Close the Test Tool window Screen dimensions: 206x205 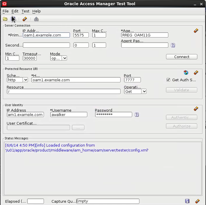pos(201,4)
